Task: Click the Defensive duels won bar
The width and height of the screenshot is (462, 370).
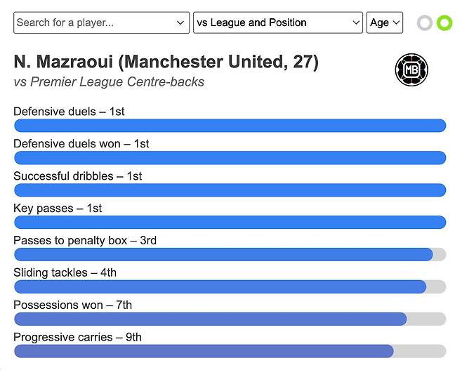Action: point(230,158)
